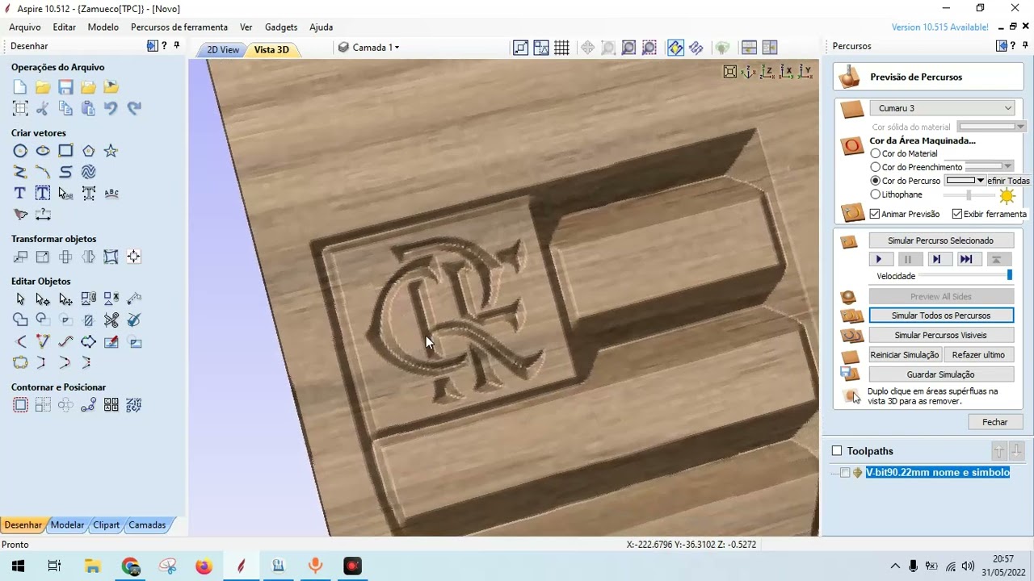The image size is (1034, 581).
Task: Open the Windows Start menu
Action: click(x=18, y=566)
